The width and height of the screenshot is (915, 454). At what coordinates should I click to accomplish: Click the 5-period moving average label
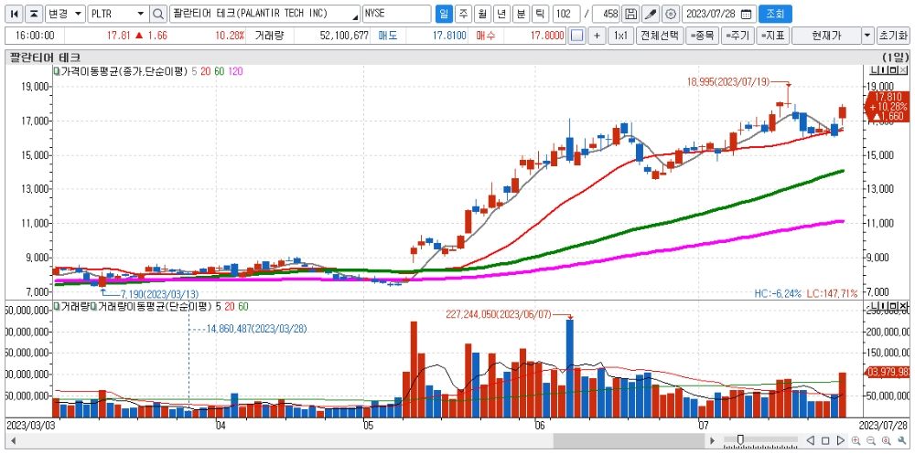[x=194, y=71]
